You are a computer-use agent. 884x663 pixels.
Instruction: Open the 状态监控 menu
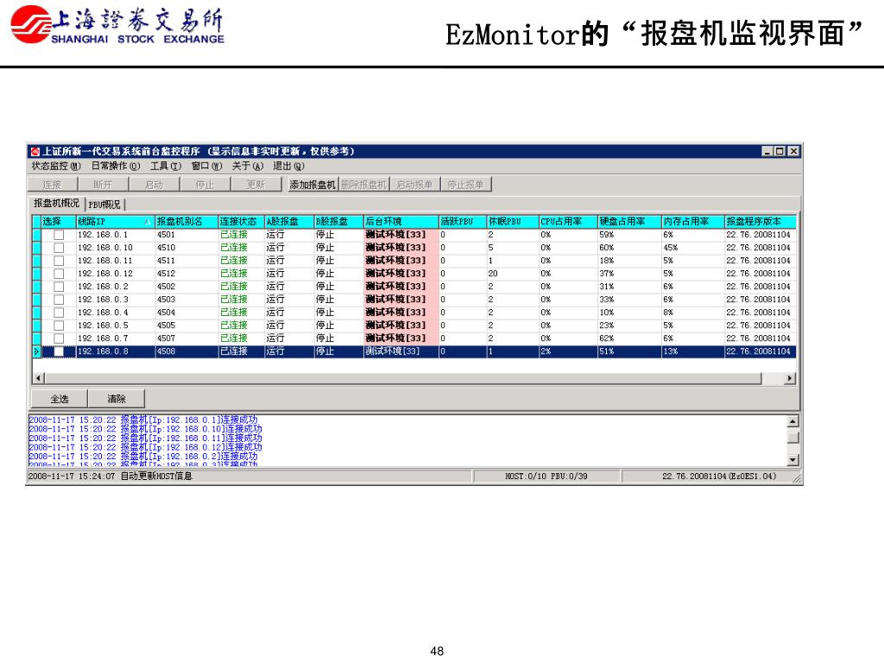56,167
